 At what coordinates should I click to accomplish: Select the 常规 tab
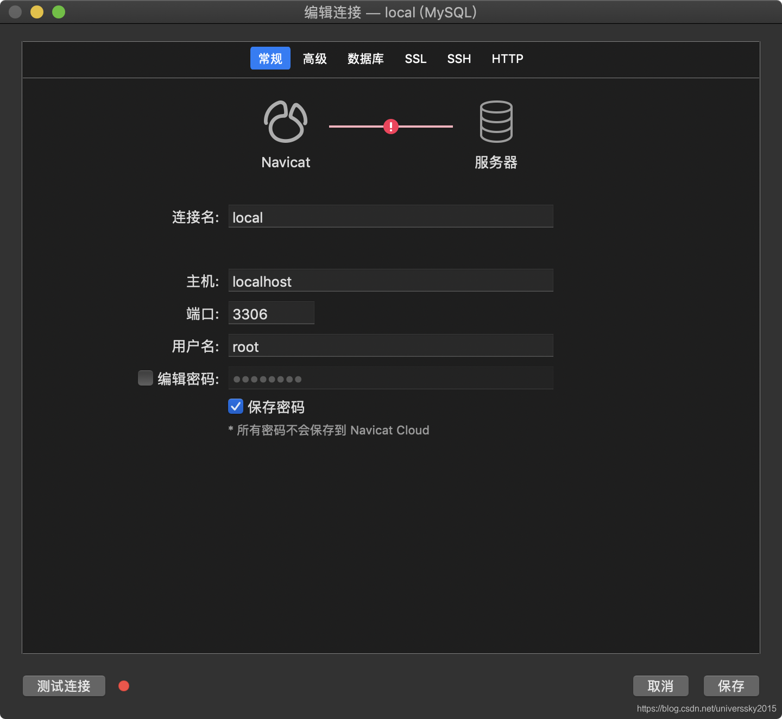point(270,58)
